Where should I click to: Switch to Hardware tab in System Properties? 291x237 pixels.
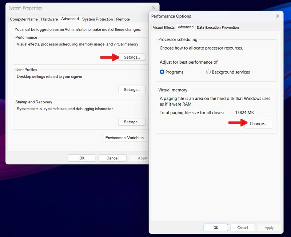[49, 19]
